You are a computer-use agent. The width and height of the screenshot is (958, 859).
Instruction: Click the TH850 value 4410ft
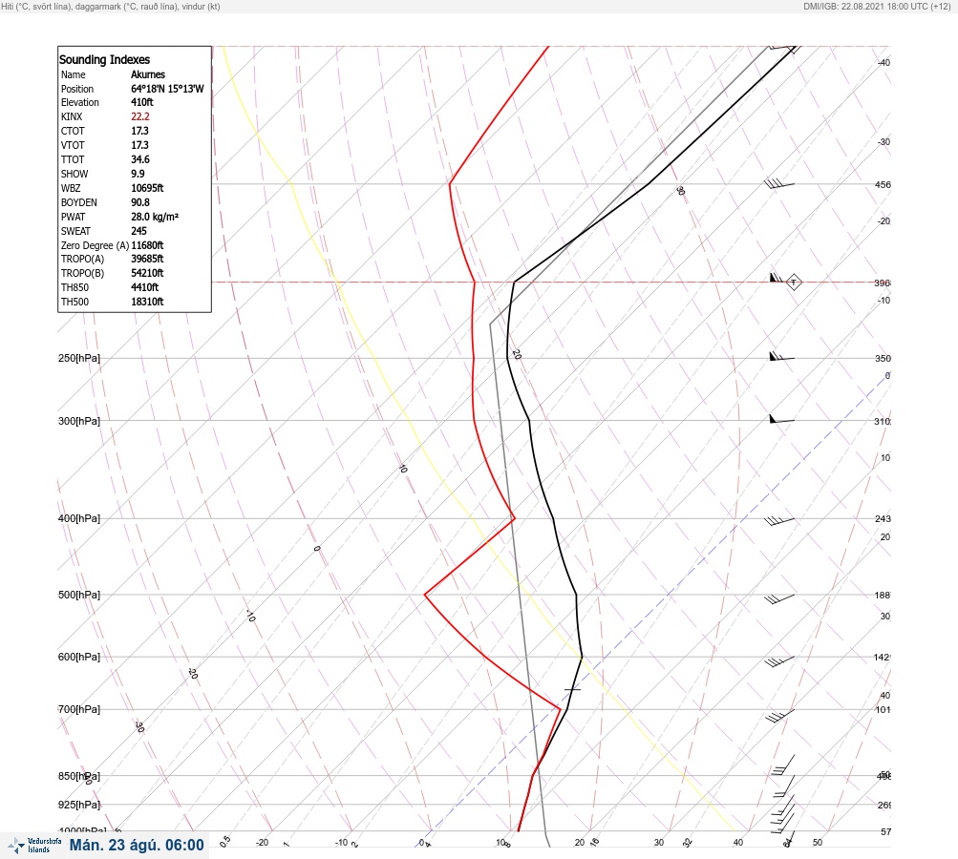click(x=145, y=287)
